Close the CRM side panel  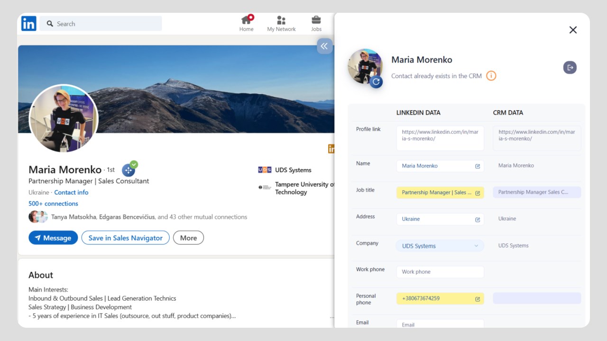click(x=573, y=30)
